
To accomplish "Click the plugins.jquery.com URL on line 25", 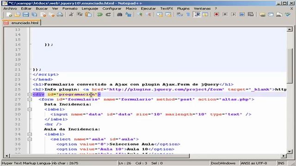I will coord(166,89).
